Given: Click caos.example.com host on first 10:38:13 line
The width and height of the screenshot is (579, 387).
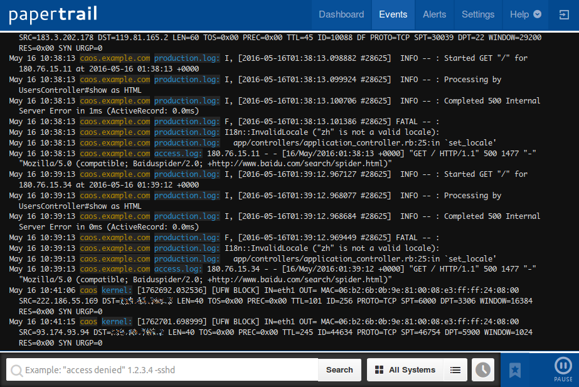Looking at the screenshot, I should point(115,58).
